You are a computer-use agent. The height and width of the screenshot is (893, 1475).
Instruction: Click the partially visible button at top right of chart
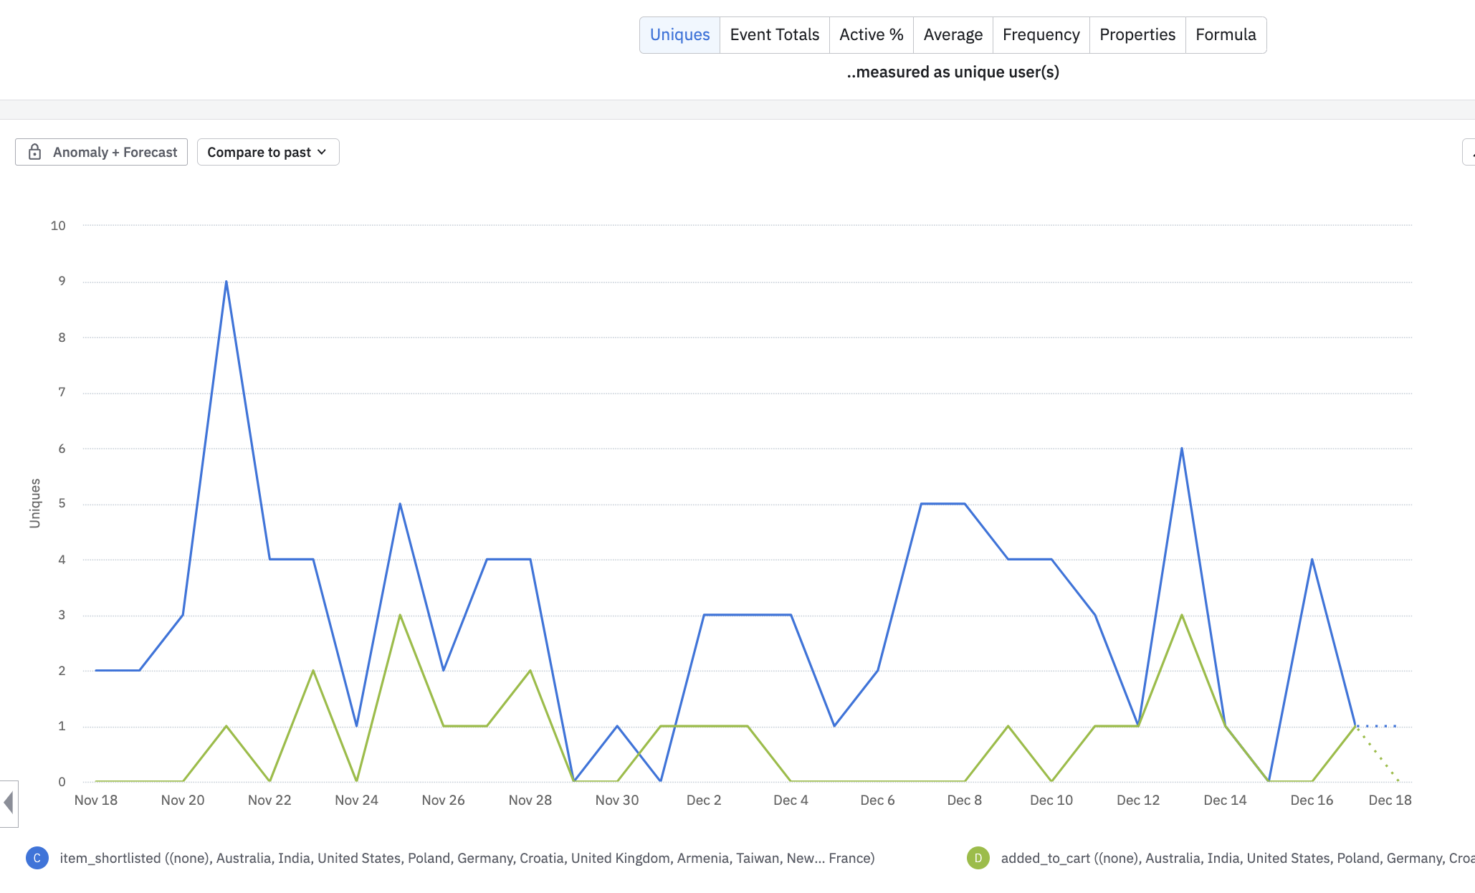pos(1469,152)
